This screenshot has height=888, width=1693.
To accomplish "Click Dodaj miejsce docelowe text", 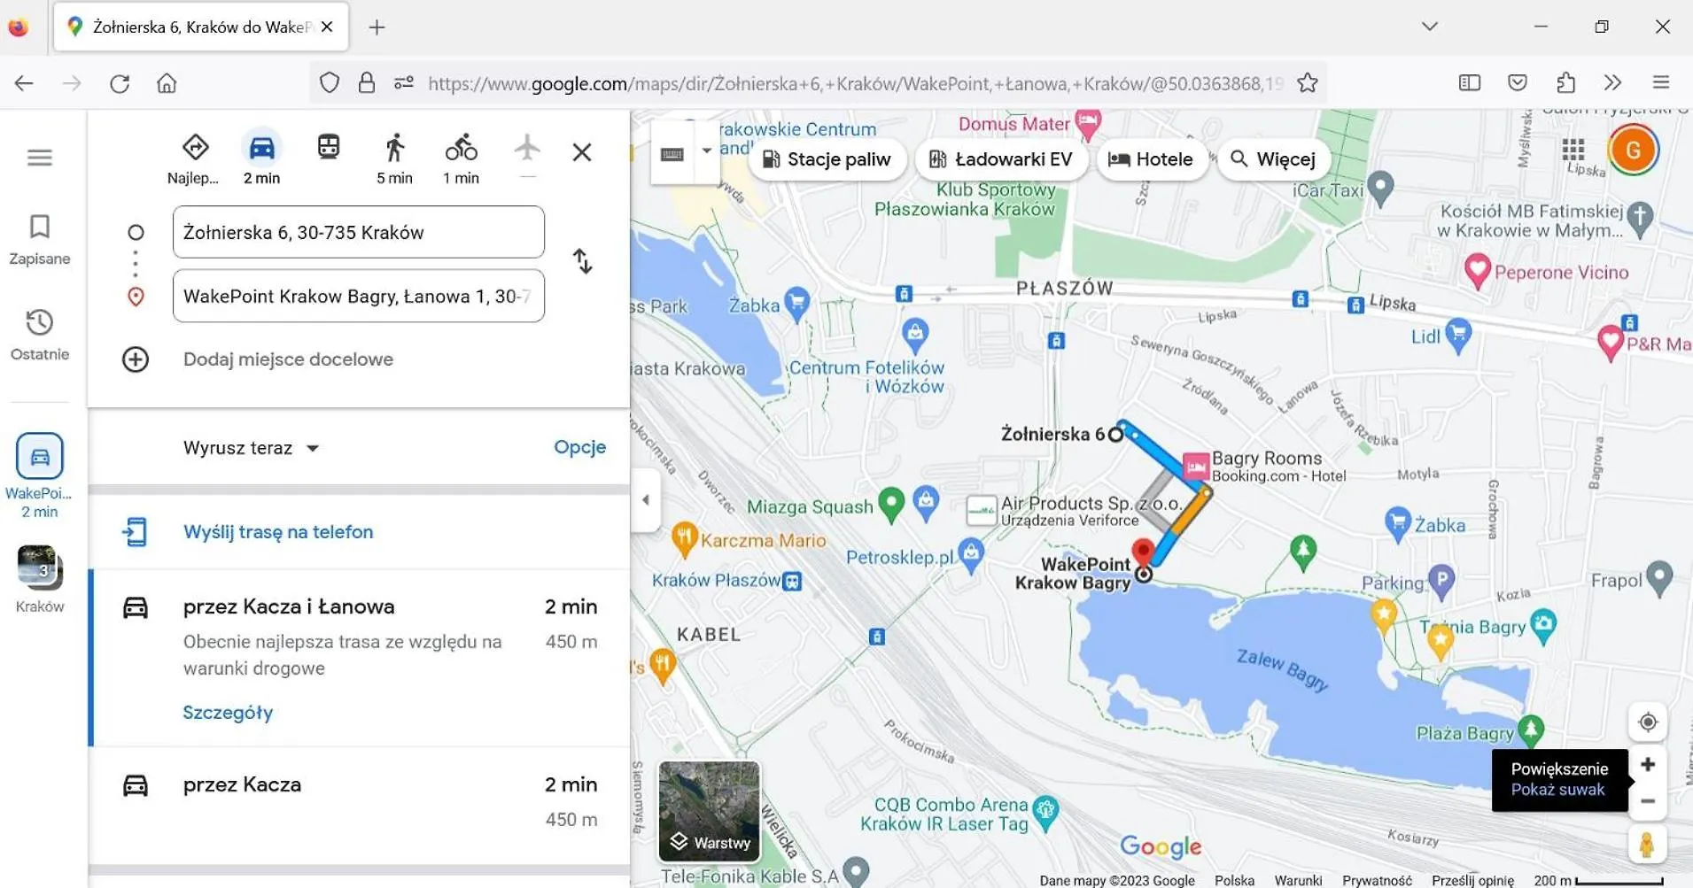I will click(x=288, y=359).
